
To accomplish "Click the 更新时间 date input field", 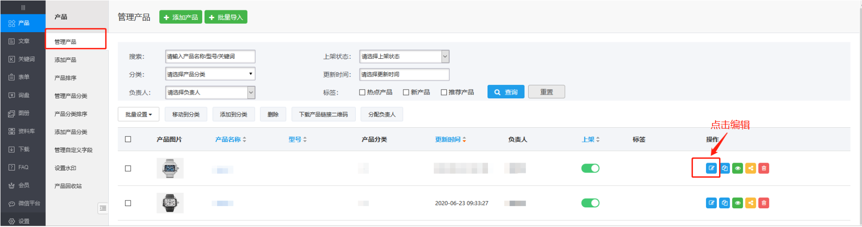I will [x=404, y=75].
